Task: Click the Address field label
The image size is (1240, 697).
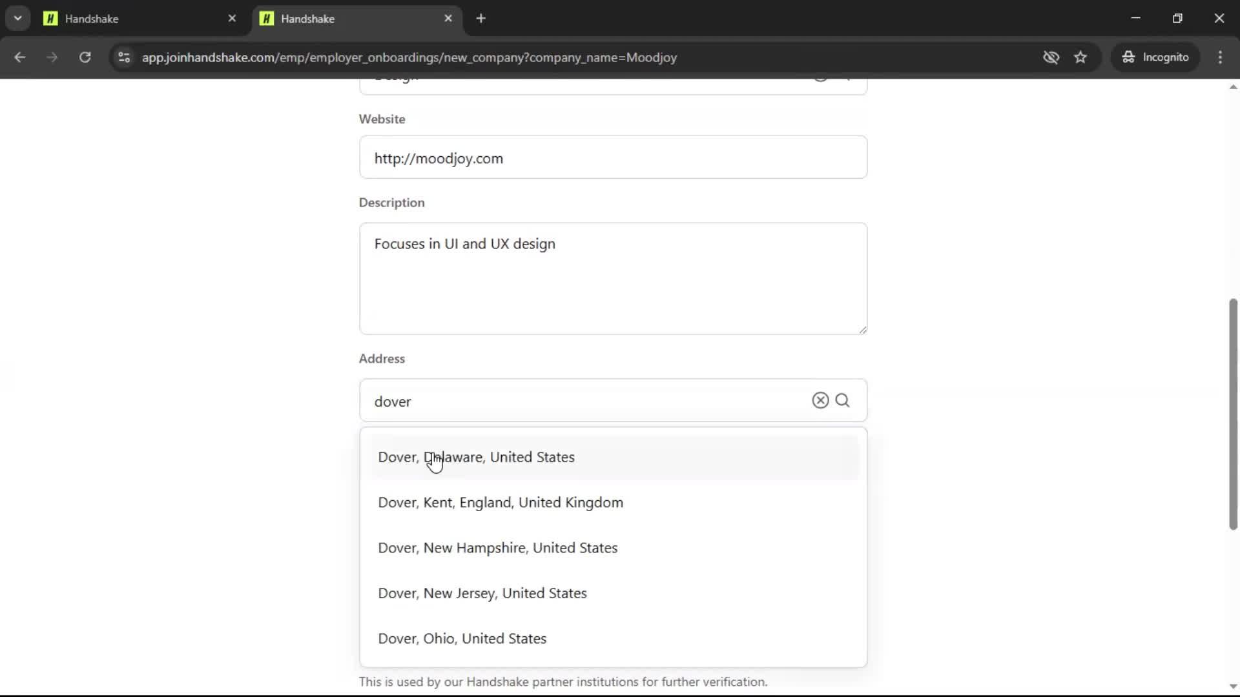Action: click(x=382, y=359)
